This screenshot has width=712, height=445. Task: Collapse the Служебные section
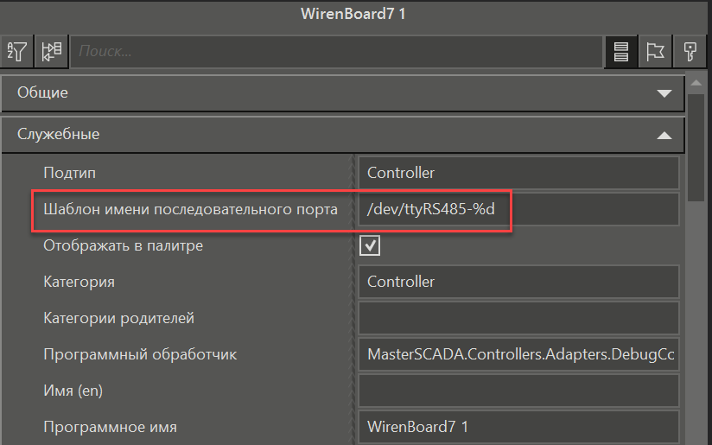coord(343,135)
